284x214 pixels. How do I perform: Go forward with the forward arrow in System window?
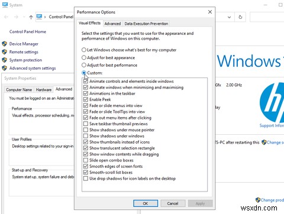tap(16, 17)
